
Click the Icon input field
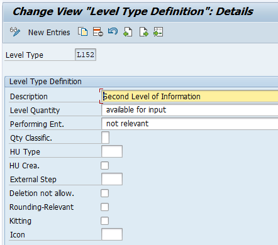click(112, 234)
